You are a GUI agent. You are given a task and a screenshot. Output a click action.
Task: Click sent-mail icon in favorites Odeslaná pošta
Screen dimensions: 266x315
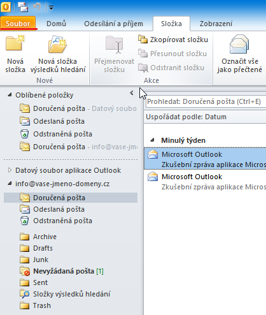pyautogui.click(x=25, y=121)
